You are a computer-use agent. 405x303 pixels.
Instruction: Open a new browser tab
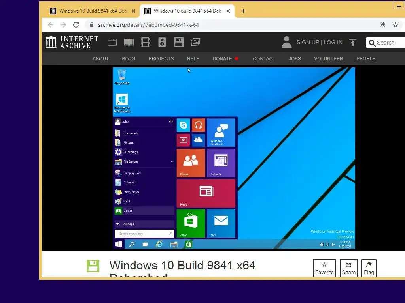pyautogui.click(x=243, y=11)
